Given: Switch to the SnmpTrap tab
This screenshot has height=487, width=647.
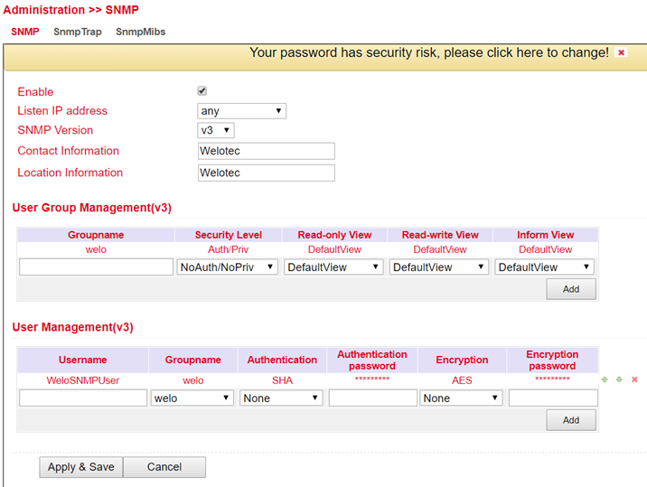Looking at the screenshot, I should 78,32.
